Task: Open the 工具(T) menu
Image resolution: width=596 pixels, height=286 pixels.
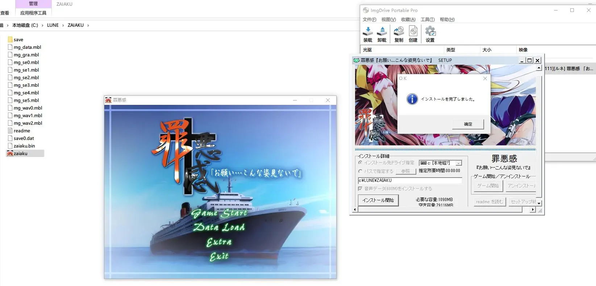Action: click(x=428, y=20)
